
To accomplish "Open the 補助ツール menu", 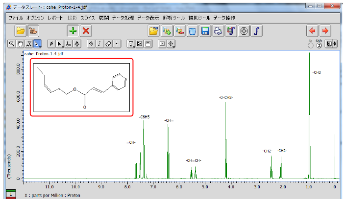I will coord(199,18).
